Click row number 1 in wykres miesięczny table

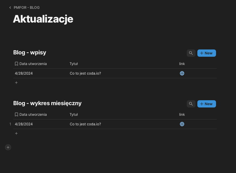coord(10,124)
